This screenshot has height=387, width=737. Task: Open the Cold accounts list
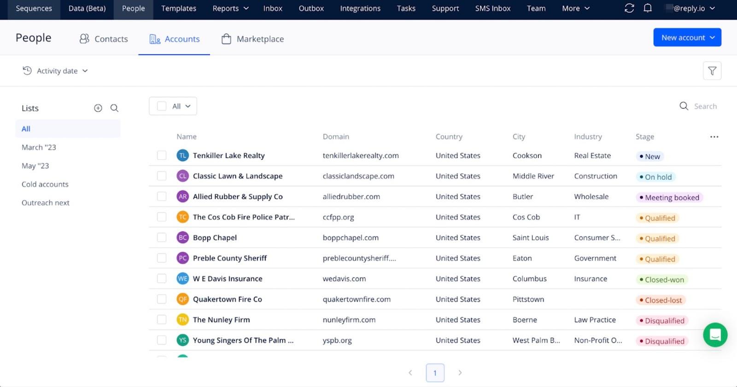pyautogui.click(x=45, y=184)
